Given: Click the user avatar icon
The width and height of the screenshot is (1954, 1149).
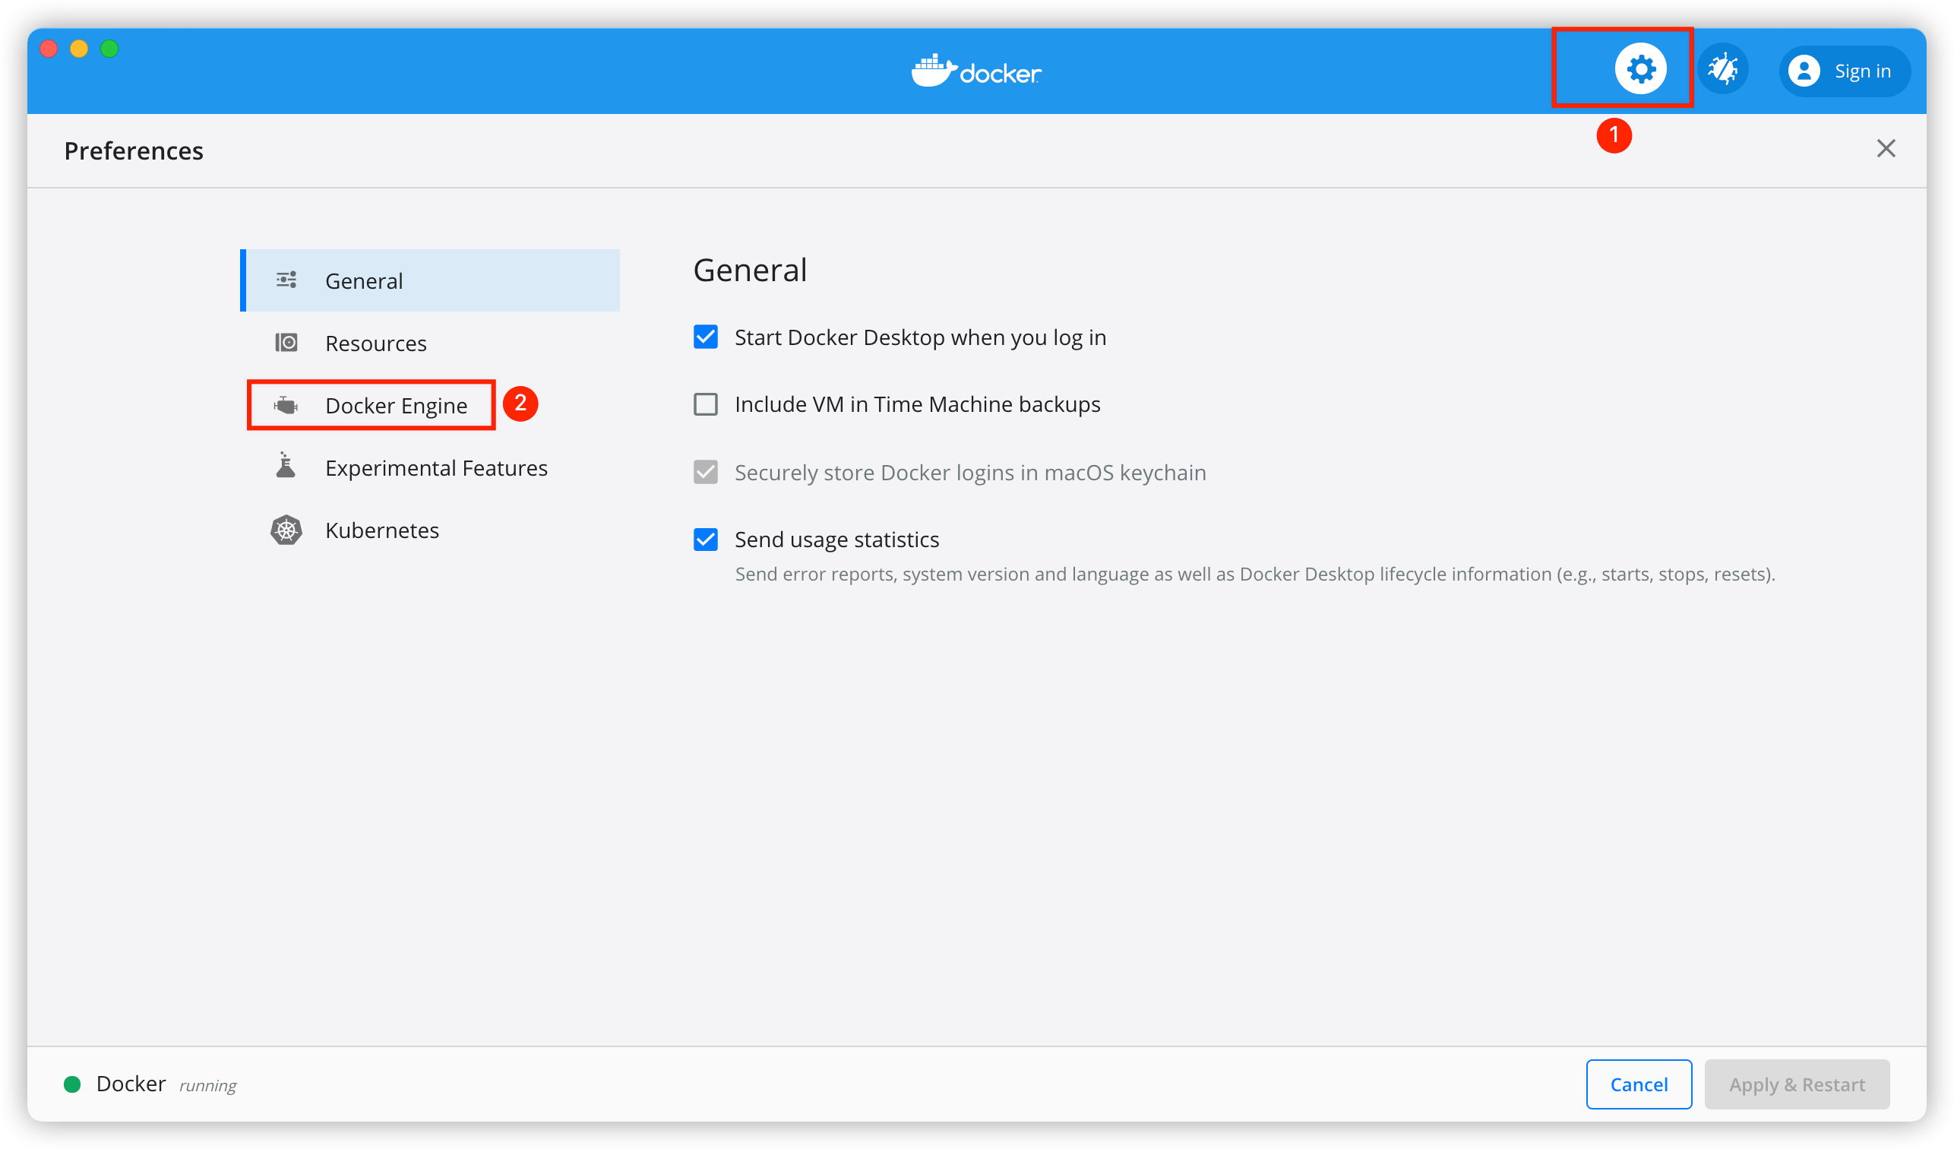Looking at the screenshot, I should (1804, 71).
